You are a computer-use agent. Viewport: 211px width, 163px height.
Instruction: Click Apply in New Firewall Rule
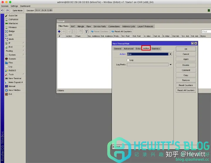[186, 59]
